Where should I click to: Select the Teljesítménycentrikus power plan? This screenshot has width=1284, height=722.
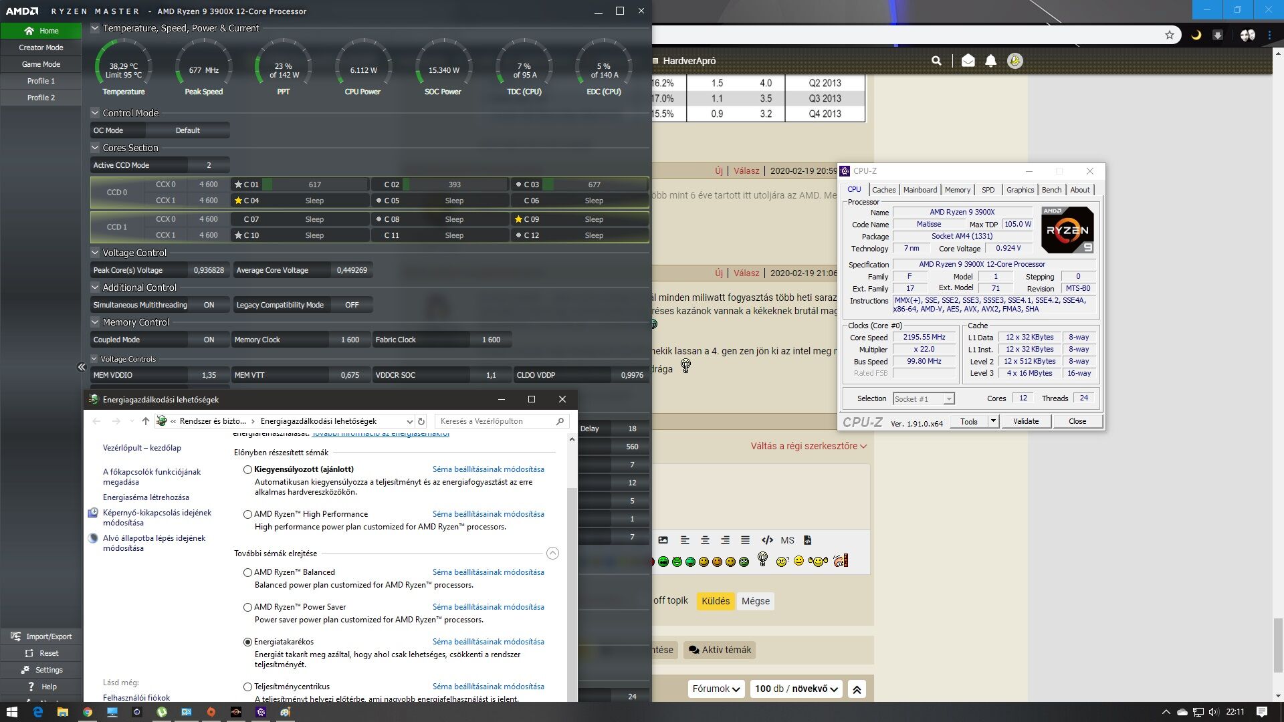[247, 687]
